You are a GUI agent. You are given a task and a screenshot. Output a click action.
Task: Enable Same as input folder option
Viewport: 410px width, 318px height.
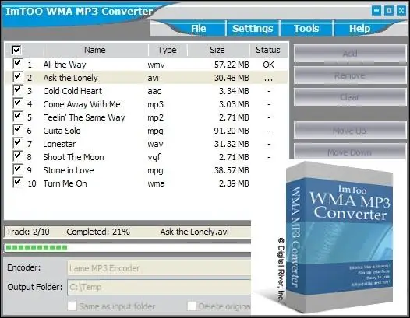72,306
